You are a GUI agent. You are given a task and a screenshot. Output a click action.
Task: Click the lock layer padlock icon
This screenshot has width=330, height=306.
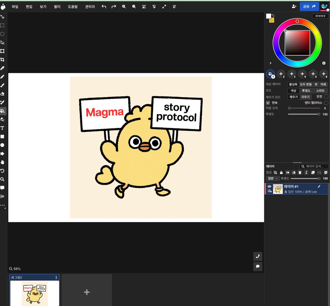point(281,172)
